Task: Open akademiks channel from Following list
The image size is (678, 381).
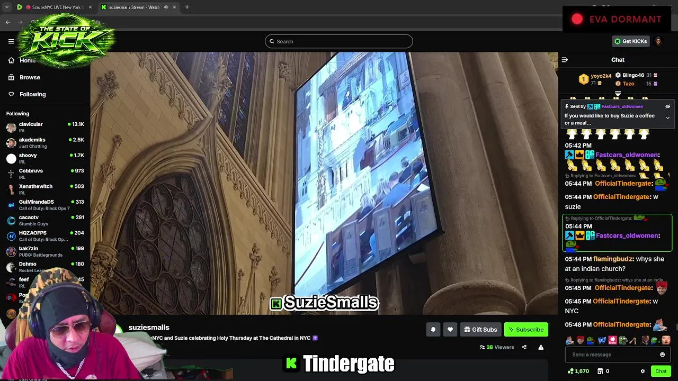Action: click(x=45, y=143)
